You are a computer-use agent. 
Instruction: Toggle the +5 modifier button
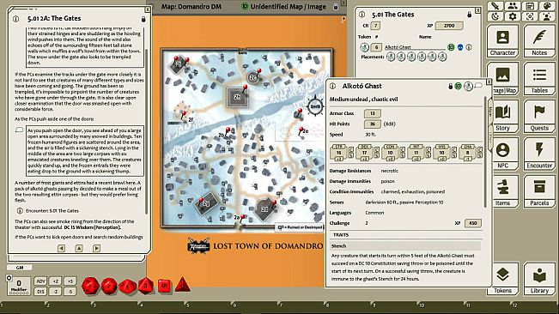click(x=70, y=281)
